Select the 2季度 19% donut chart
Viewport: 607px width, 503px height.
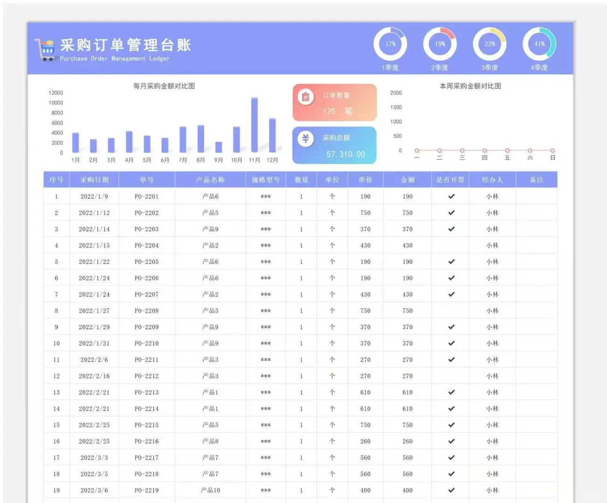click(440, 44)
